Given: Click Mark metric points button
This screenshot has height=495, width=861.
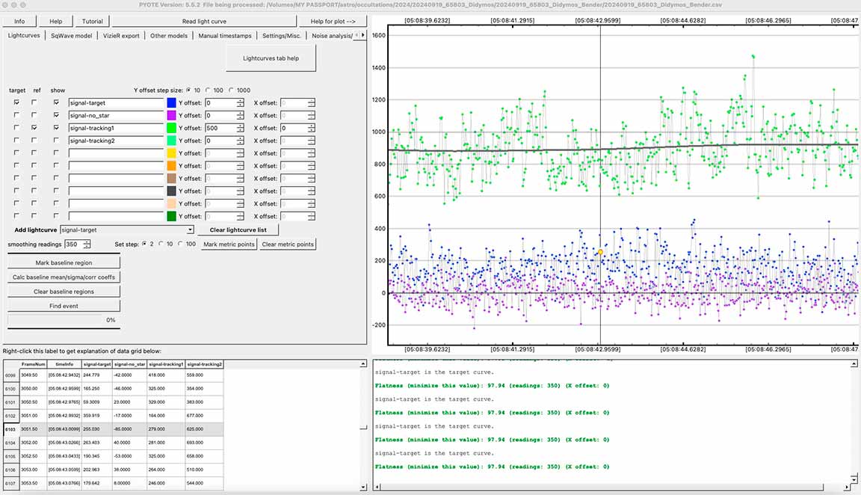Looking at the screenshot, I should (229, 244).
